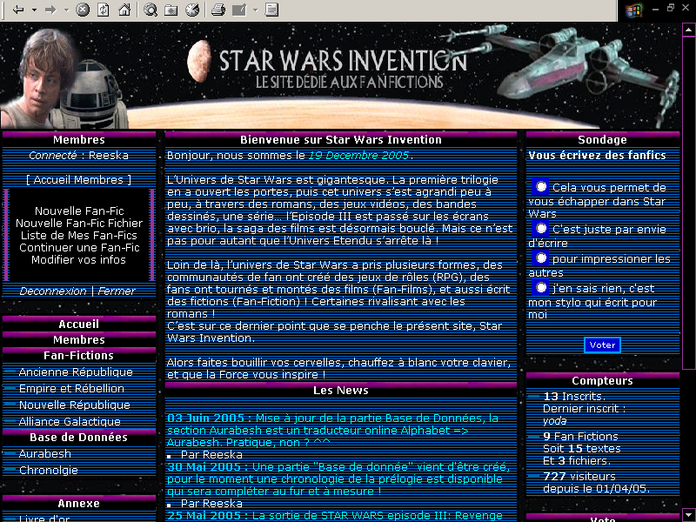The image size is (696, 522).
Task: Click 'Connecté : Reeska' status text
Action: [78, 156]
